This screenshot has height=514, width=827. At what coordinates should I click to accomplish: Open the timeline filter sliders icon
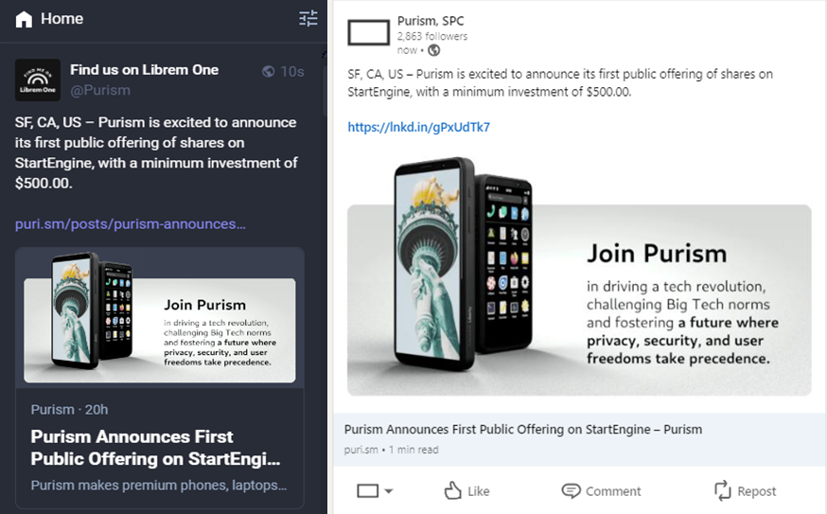[x=308, y=18]
